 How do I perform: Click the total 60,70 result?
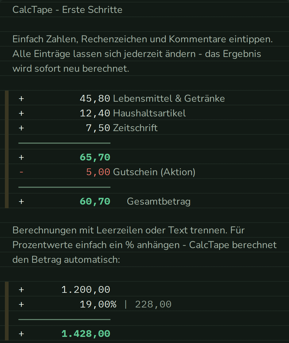pos(95,202)
